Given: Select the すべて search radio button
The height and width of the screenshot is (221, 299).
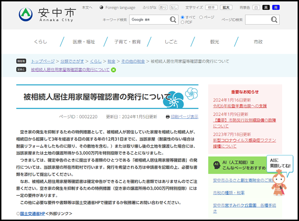Looking at the screenshot, I should point(183,17).
